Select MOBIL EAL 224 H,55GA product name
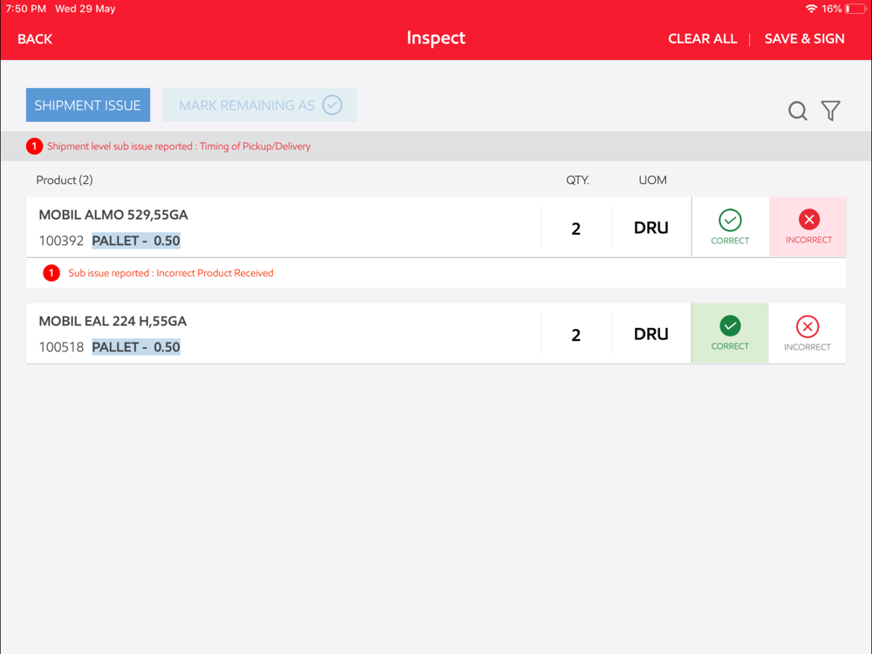Image resolution: width=872 pixels, height=654 pixels. click(112, 322)
